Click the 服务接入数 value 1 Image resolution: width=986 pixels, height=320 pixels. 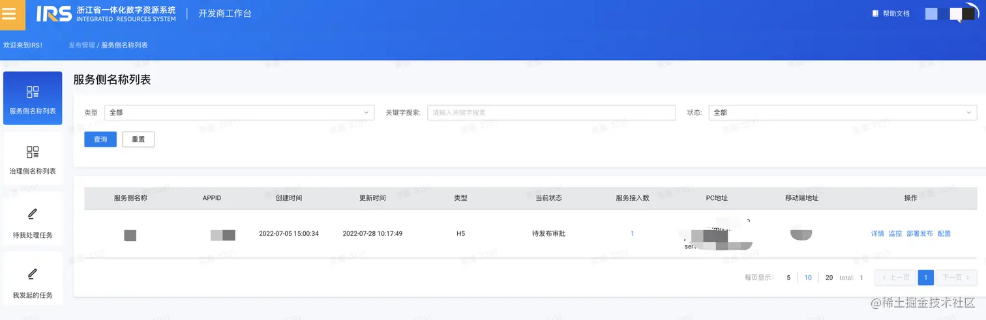(633, 233)
